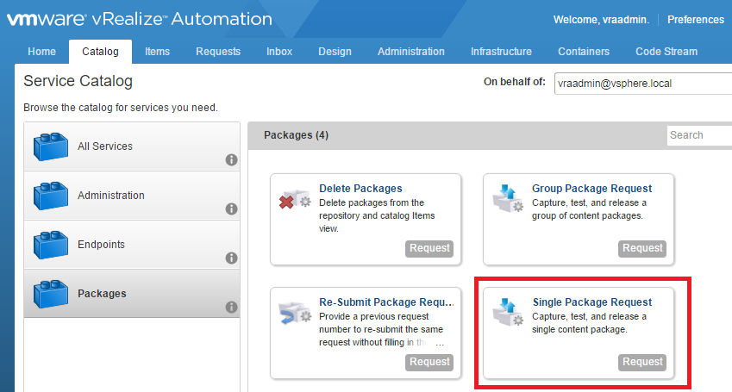Viewport: 732px width, 392px height.
Task: Select the All Services category
Action: (x=105, y=146)
